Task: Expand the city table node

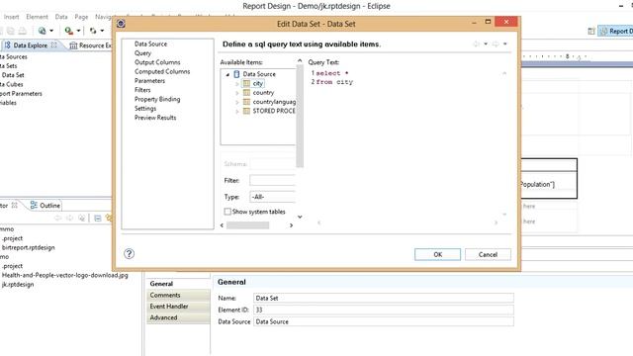Action: click(x=237, y=83)
